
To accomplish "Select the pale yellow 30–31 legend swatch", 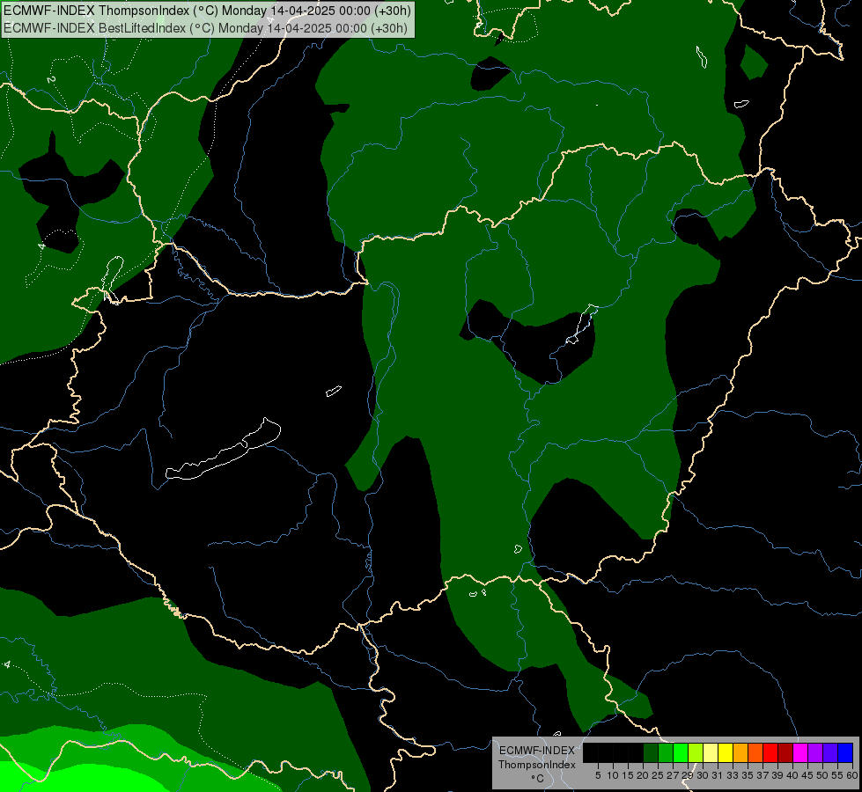I will (711, 752).
